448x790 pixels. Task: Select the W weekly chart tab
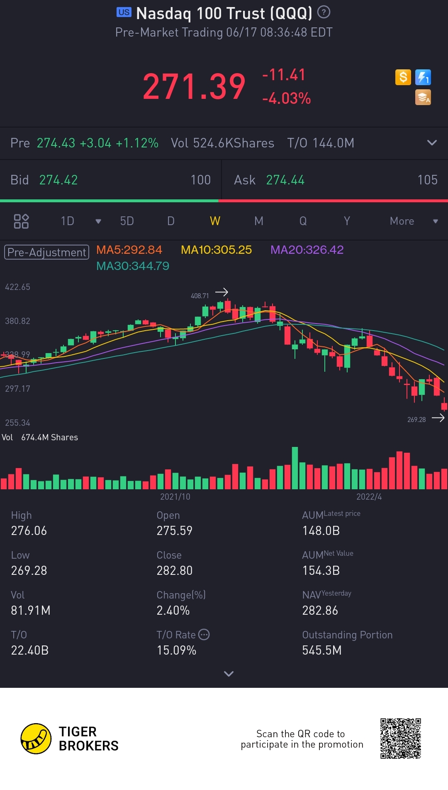tap(215, 221)
